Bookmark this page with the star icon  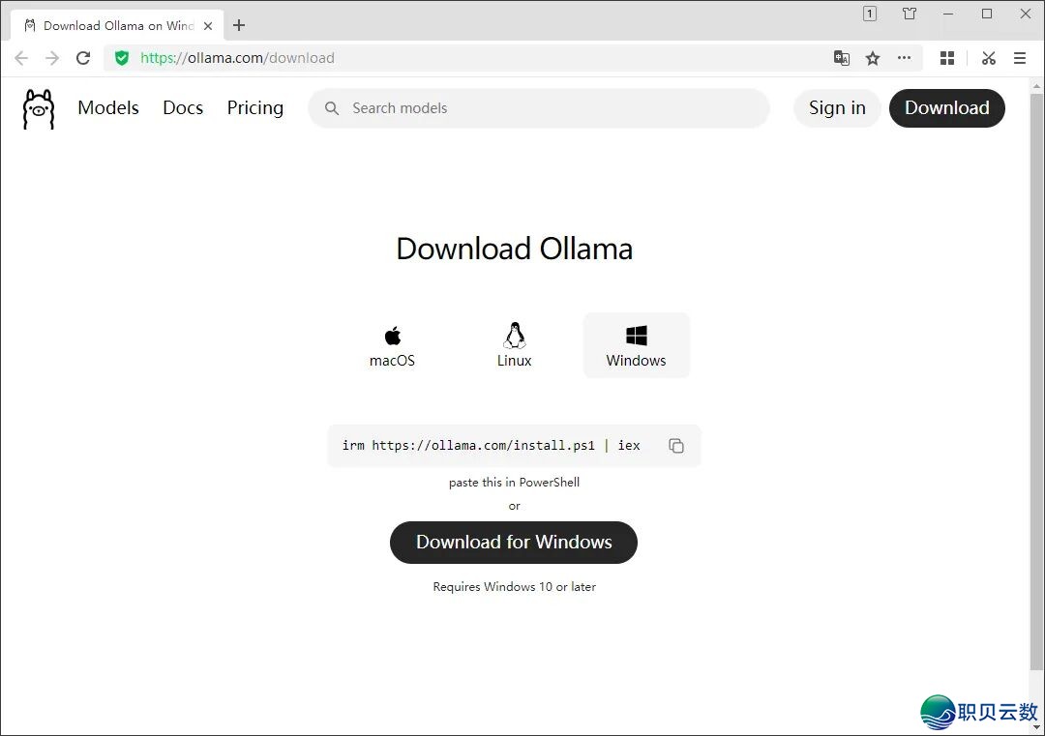pos(873,59)
